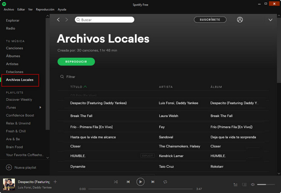Viewport: 281px width, 193px height.
Task: Click now-playing artist Luis Fonsi, Daddy Yankee
Action: tap(34, 187)
